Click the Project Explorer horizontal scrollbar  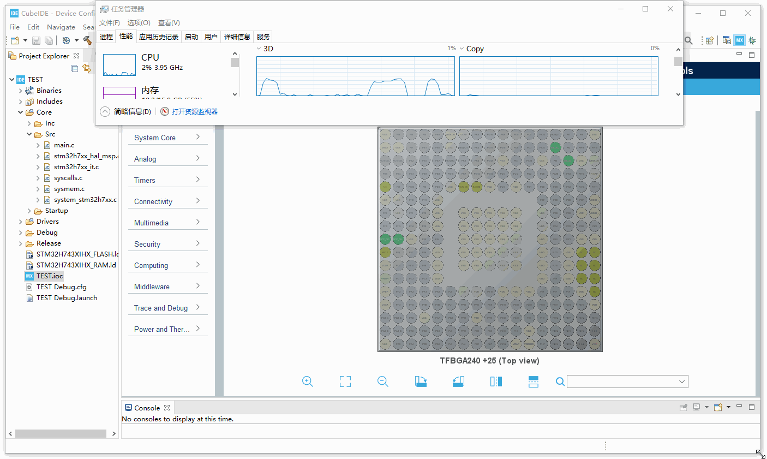[61, 433]
